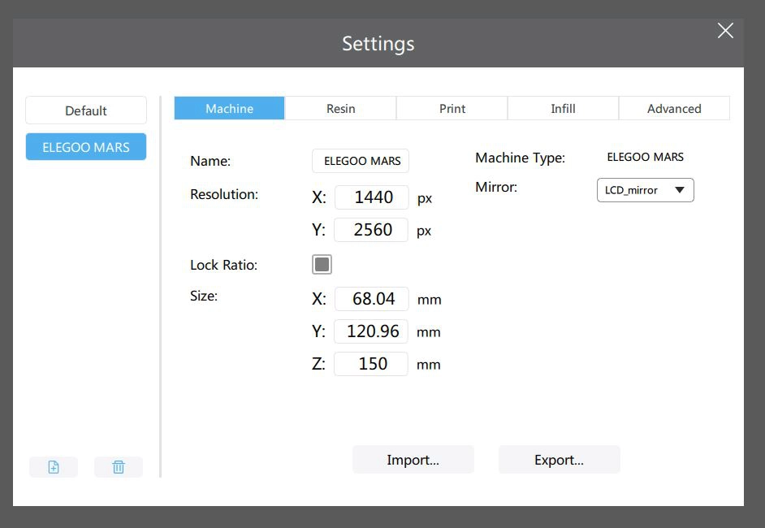Click the Resolution X field
Screen dimensions: 765x528
click(x=372, y=197)
